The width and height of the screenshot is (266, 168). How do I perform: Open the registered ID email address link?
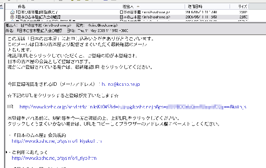(121, 84)
